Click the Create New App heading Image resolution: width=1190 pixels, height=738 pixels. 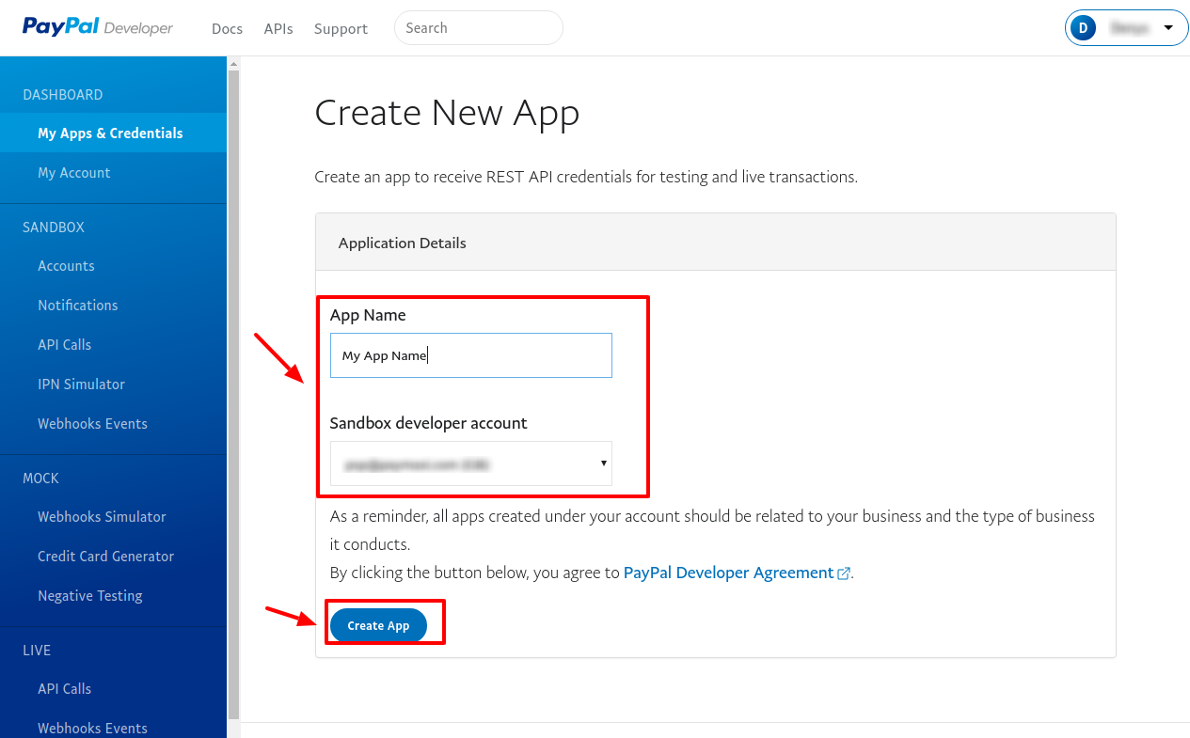(x=447, y=113)
